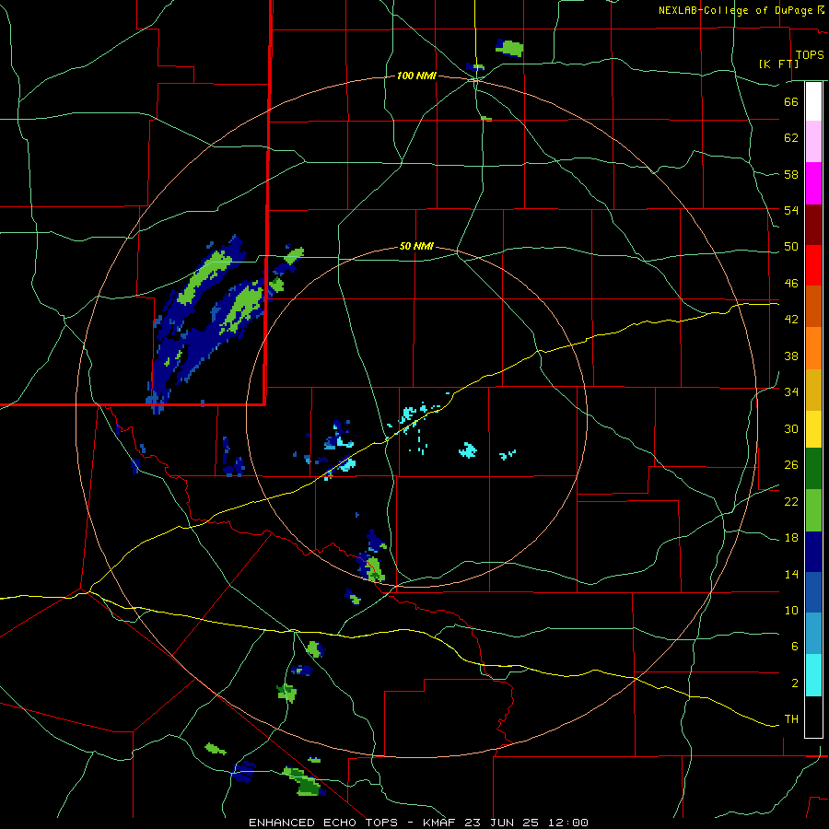Click the navy blue legend swatch
This screenshot has height=829, width=829.
click(x=813, y=552)
